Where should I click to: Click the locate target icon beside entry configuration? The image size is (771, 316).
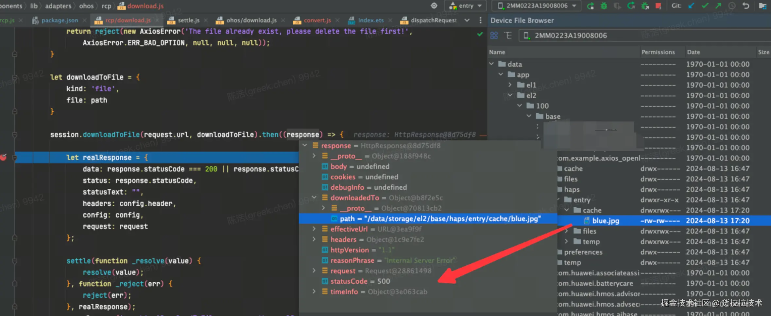click(434, 6)
